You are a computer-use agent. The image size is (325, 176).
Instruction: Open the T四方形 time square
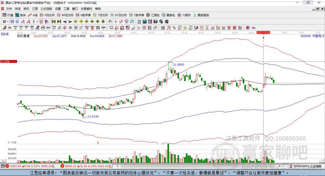tap(101, 15)
